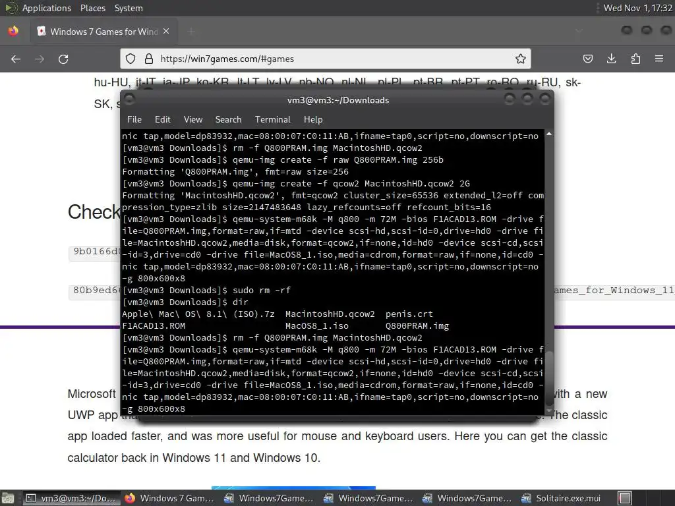675x506 pixels.
Task: Click Q800PRAM.img in dir output
Action: pyautogui.click(x=417, y=325)
